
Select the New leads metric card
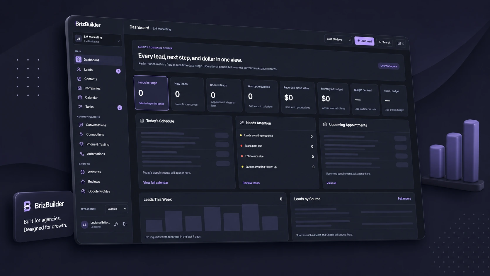187,94
